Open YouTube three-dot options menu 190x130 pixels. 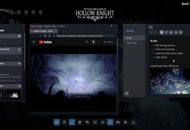(x=99, y=42)
